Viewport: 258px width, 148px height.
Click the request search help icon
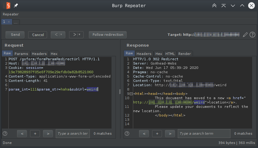5,133
